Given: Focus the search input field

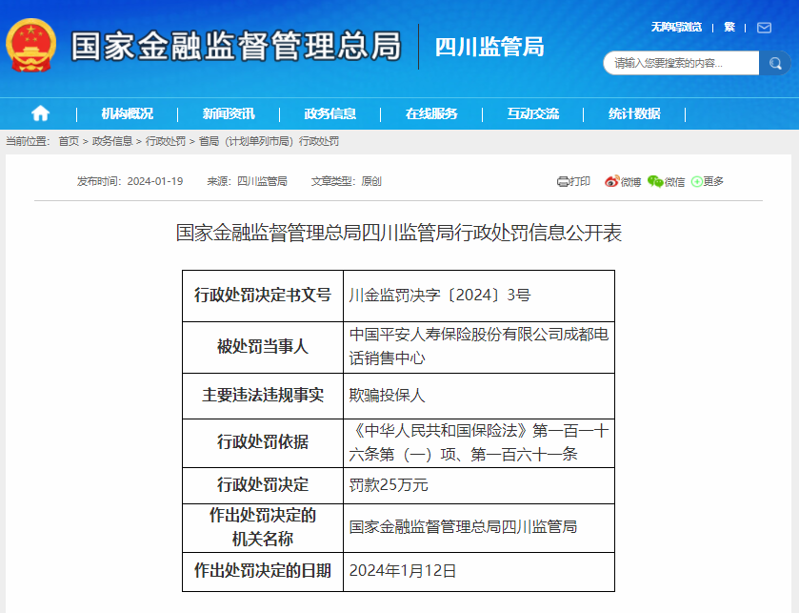Looking at the screenshot, I should (681, 63).
